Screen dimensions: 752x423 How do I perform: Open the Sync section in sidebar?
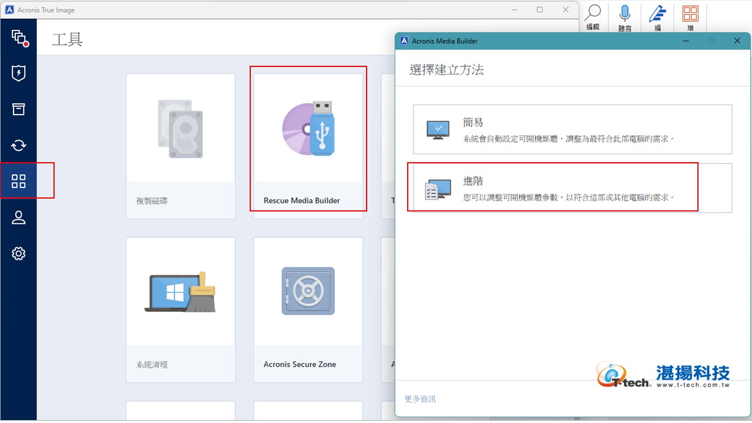click(19, 145)
